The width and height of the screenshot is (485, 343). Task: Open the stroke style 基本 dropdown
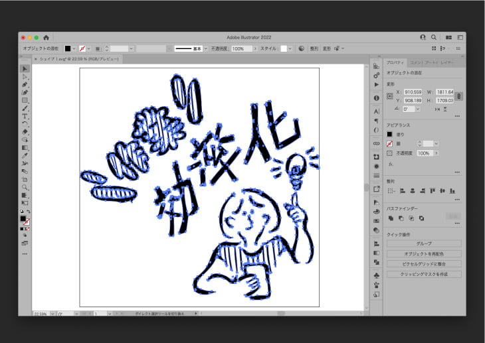[x=205, y=48]
